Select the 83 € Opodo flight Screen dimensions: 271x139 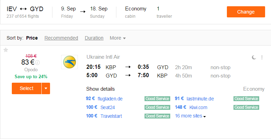point(27,88)
